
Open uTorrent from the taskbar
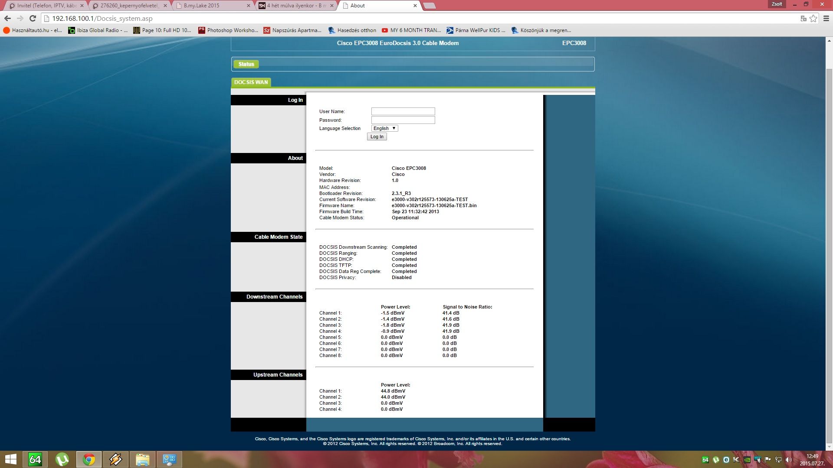[x=62, y=459]
